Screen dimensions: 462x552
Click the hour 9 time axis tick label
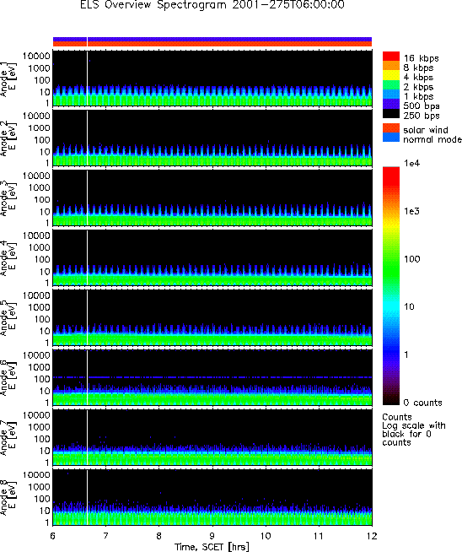click(212, 536)
